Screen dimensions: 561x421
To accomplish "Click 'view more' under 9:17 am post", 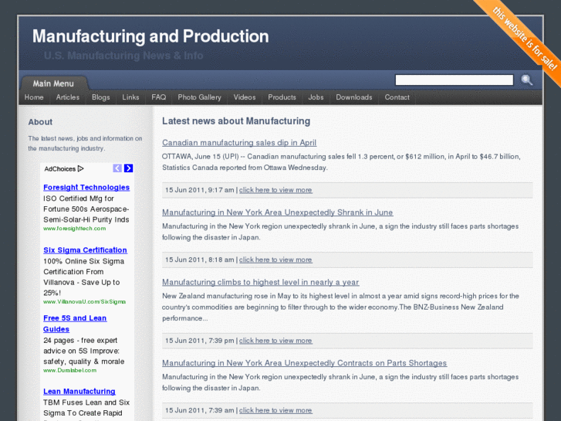I will coord(275,190).
